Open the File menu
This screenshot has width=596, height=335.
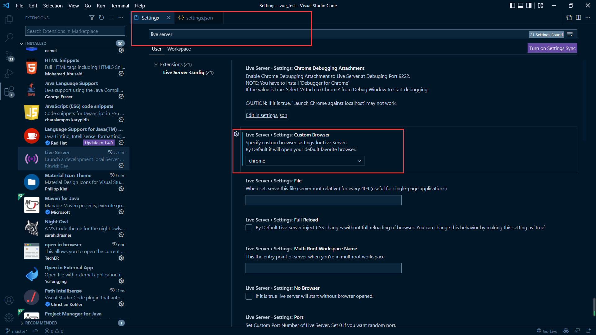pyautogui.click(x=20, y=6)
